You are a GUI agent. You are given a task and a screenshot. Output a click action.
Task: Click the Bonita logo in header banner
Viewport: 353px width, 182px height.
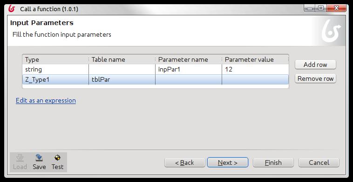click(331, 31)
